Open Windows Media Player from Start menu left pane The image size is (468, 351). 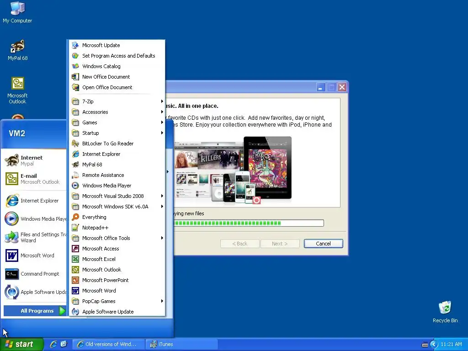pyautogui.click(x=35, y=219)
